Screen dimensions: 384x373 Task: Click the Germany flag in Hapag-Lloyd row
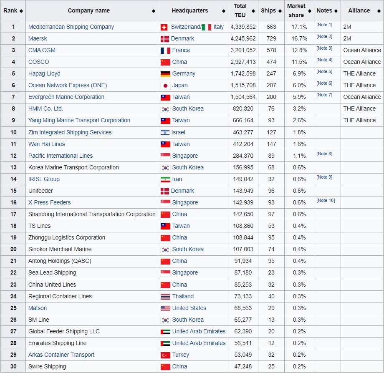(165, 74)
